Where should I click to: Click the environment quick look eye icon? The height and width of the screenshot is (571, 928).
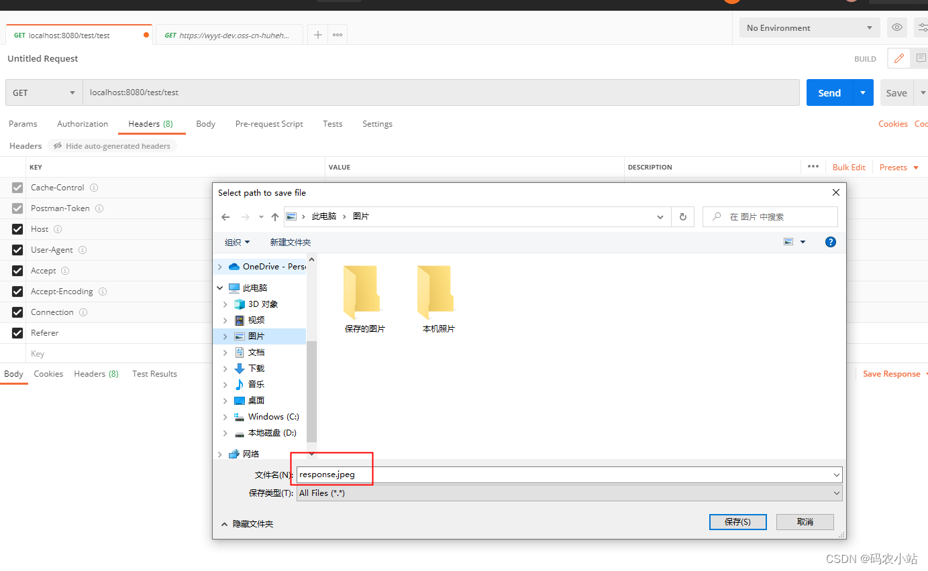click(x=897, y=27)
